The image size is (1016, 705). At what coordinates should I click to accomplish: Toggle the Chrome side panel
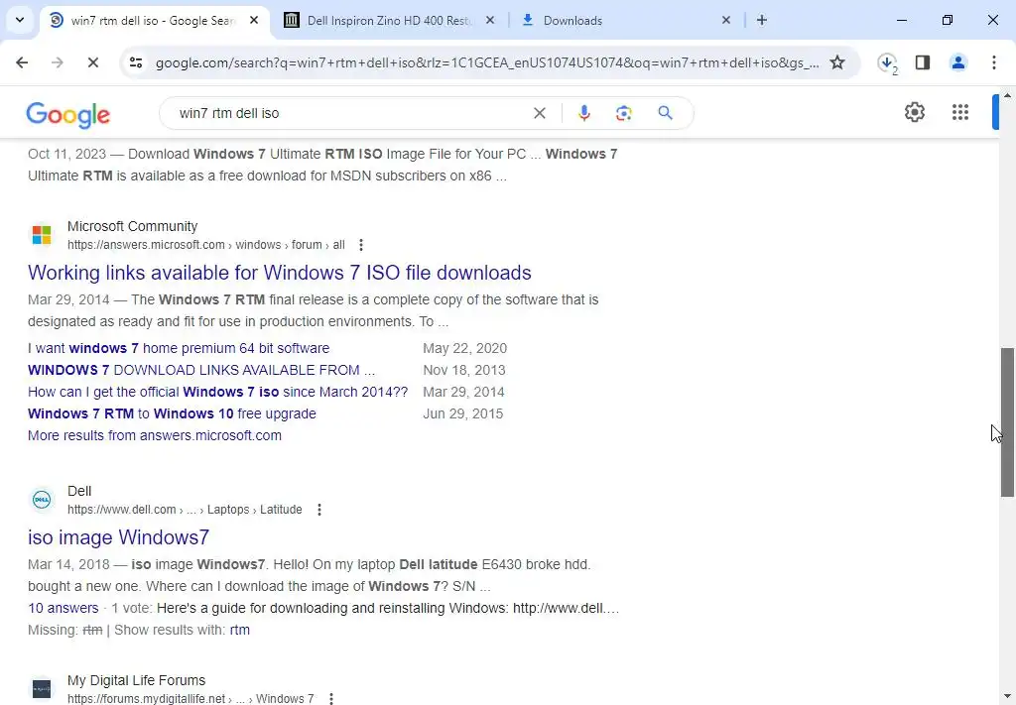click(x=923, y=62)
